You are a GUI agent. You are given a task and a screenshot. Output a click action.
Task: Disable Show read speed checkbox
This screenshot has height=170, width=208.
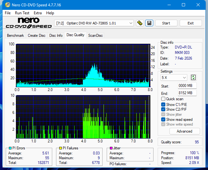163,120
